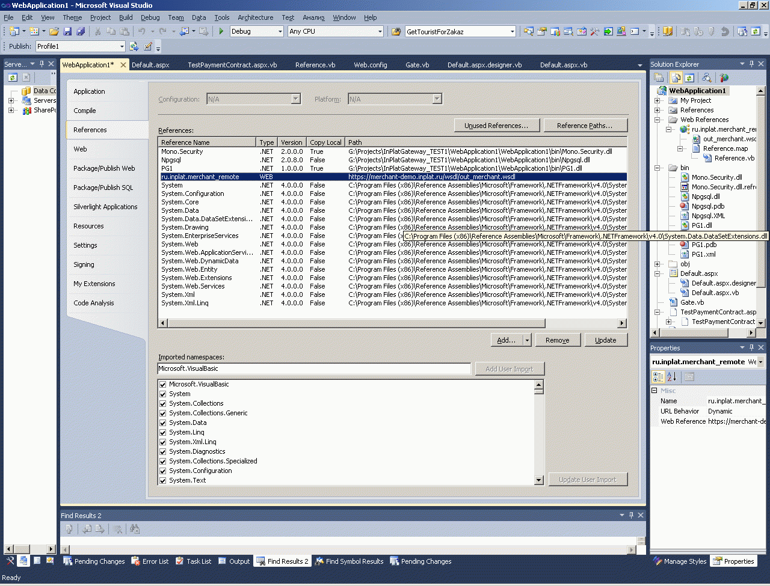Select the Npgsql reference row

pyautogui.click(x=392, y=160)
